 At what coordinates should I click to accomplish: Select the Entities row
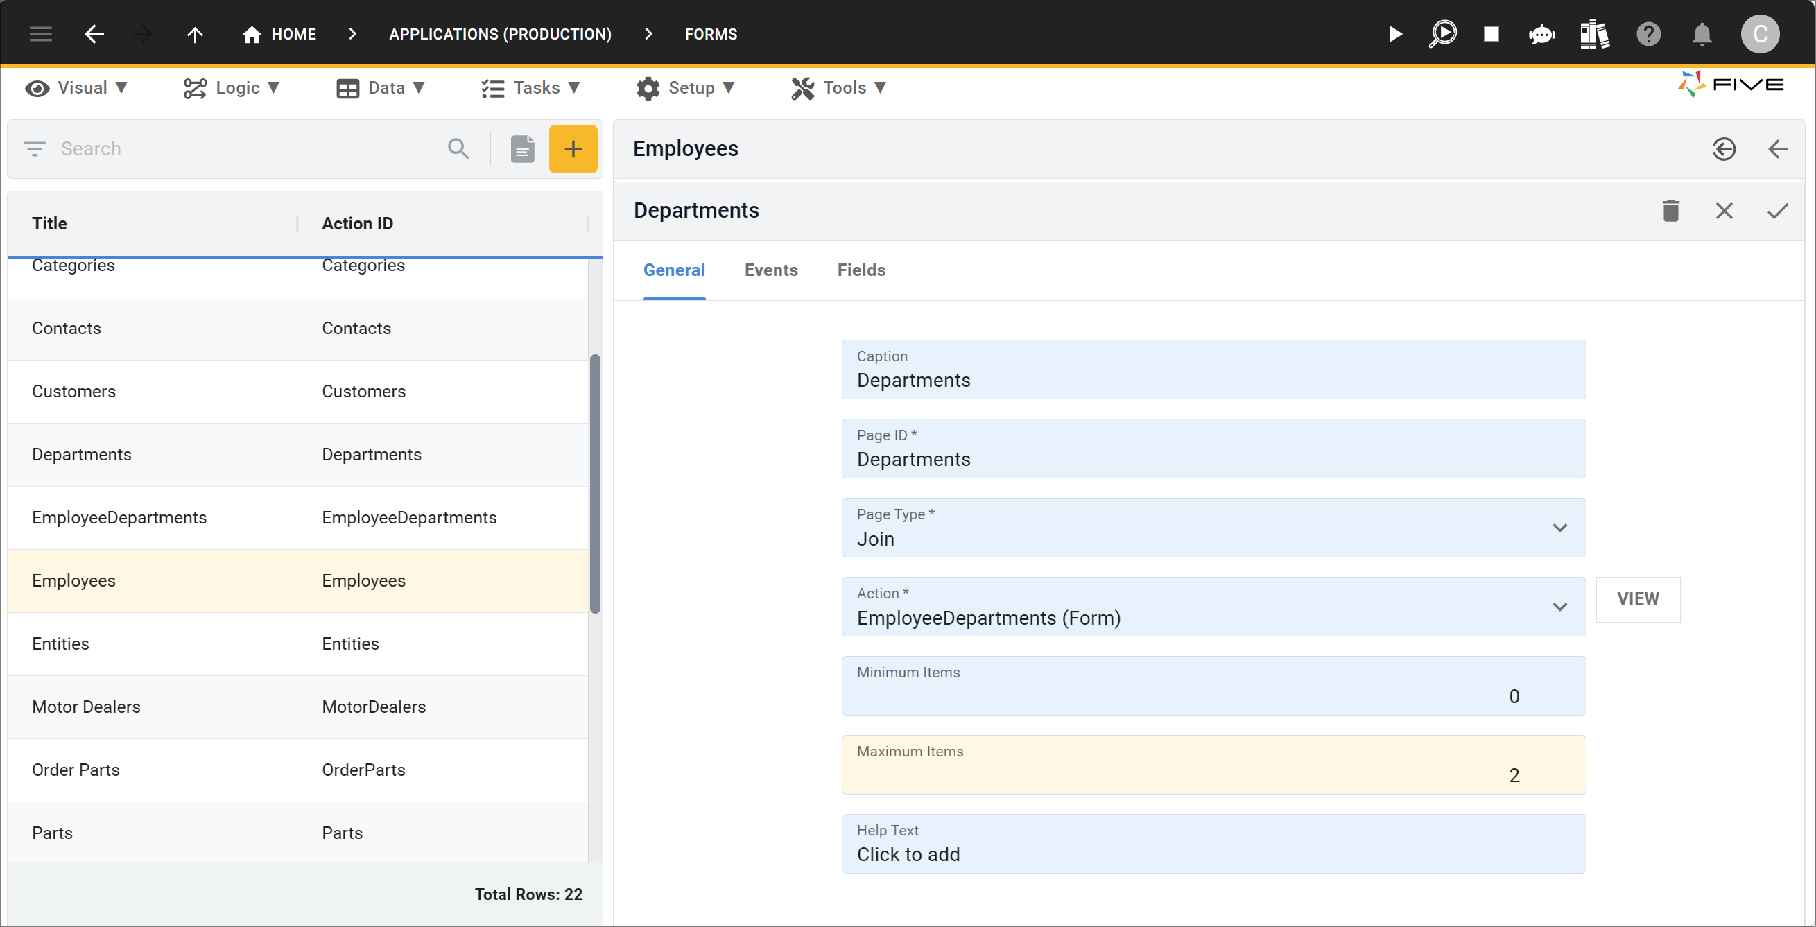point(297,644)
